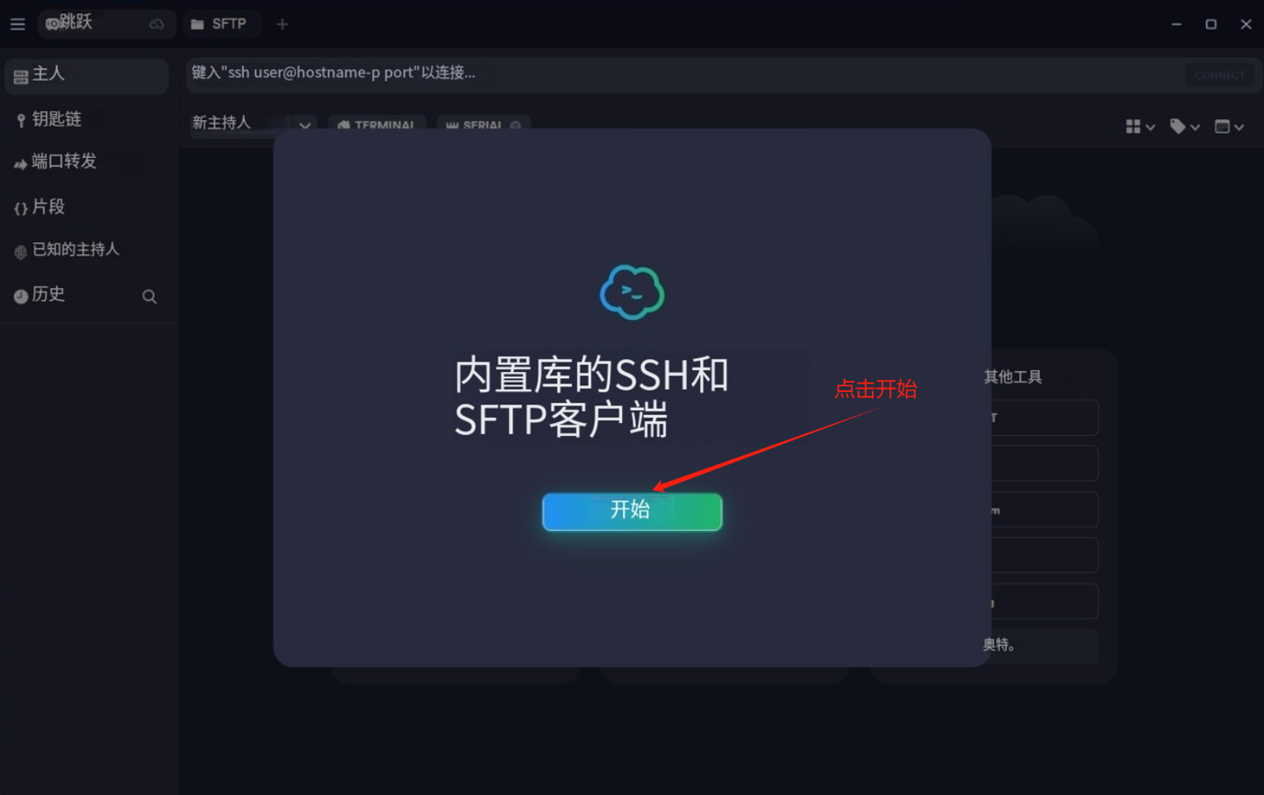
Task: Select 主人 hosts in the sidebar
Action: point(85,75)
